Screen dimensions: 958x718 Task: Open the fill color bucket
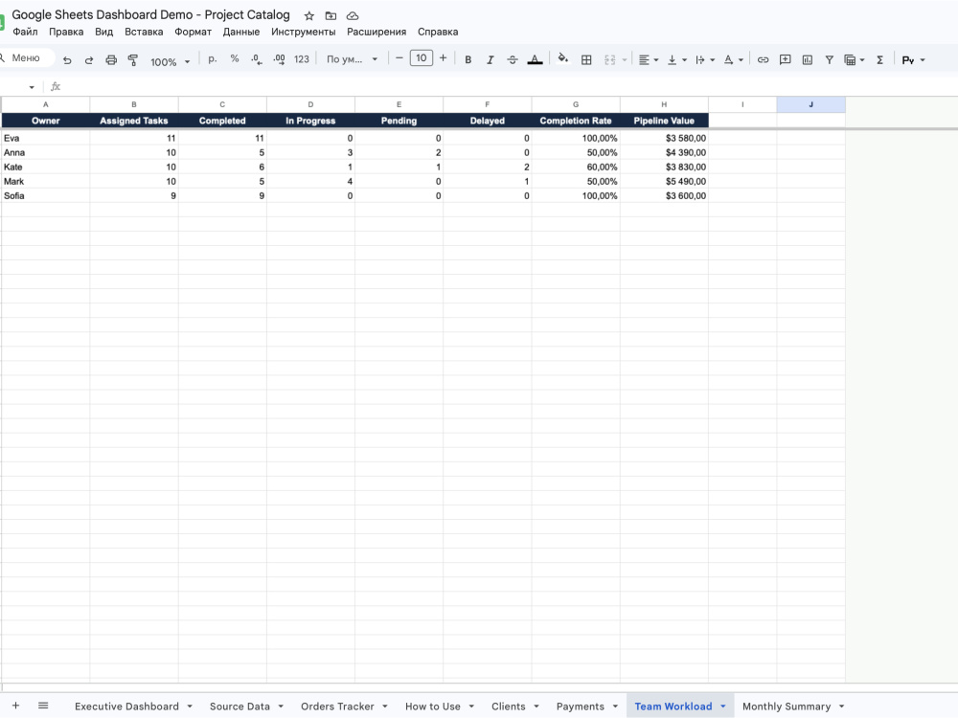(x=563, y=58)
